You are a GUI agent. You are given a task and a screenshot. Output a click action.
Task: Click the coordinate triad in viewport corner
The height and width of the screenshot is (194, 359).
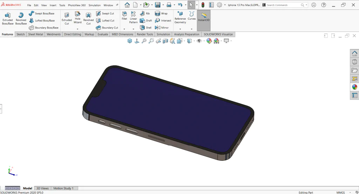coord(12,171)
